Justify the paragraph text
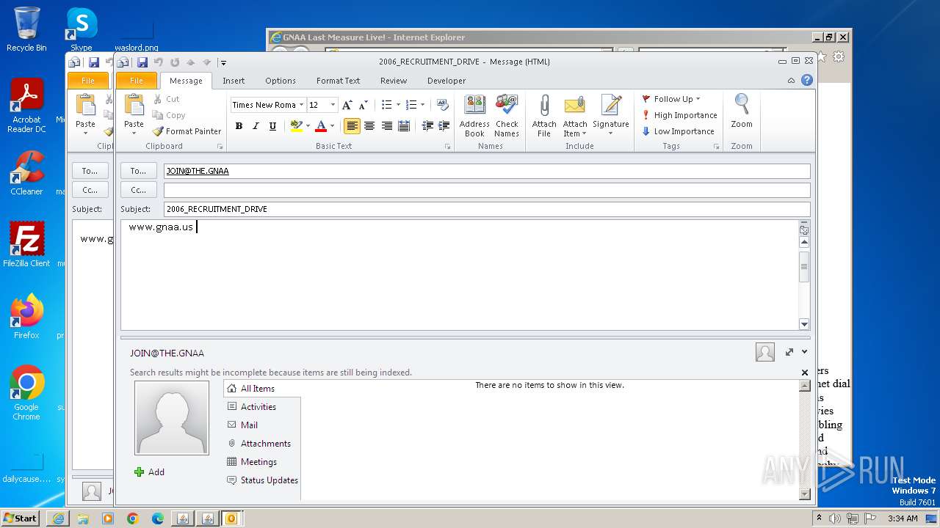Image resolution: width=940 pixels, height=528 pixels. (x=403, y=126)
